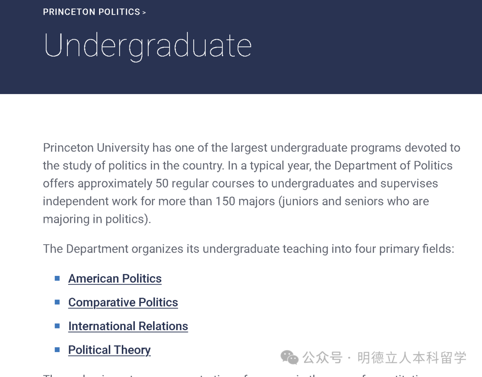Go to the Princeton Politics breadcrumb

tap(91, 12)
